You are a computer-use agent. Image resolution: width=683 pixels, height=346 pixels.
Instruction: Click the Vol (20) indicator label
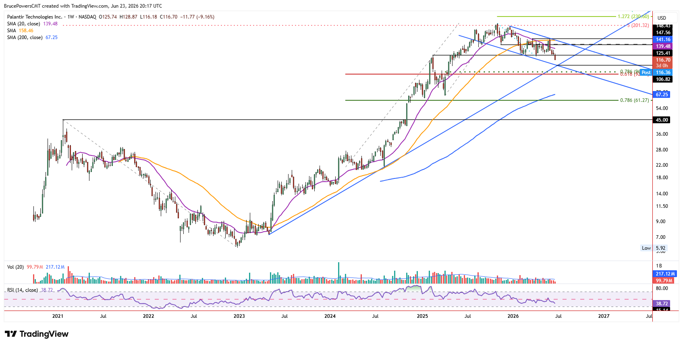tap(15, 267)
